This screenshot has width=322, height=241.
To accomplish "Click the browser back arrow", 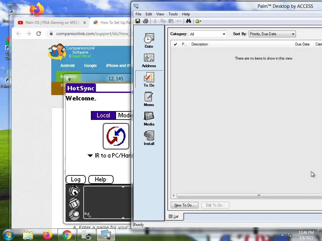I will (19, 34).
